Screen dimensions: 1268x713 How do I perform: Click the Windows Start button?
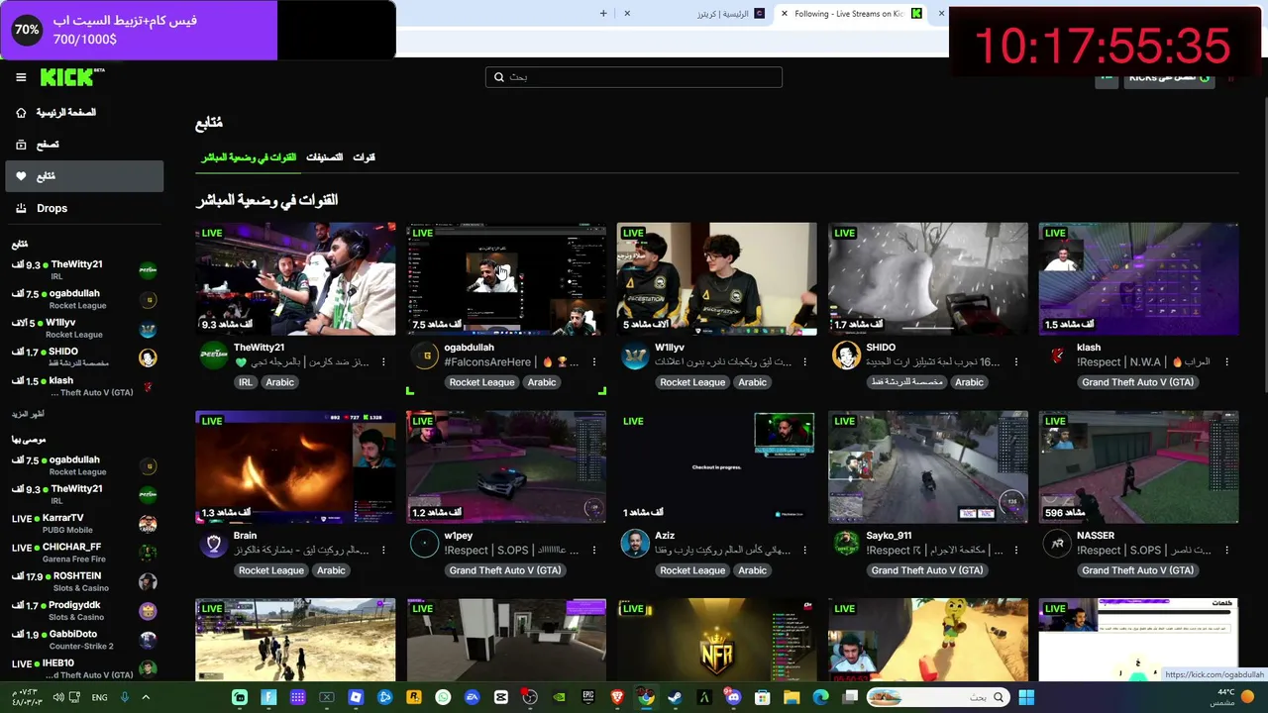[1026, 697]
